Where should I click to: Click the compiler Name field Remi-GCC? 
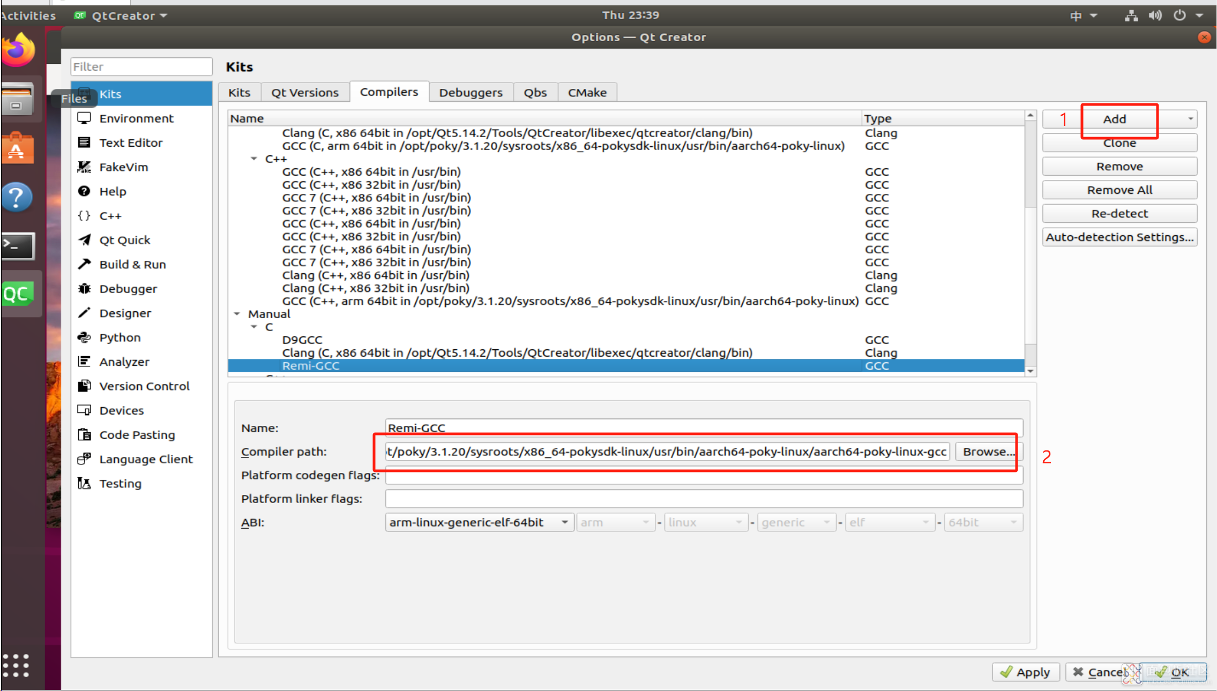click(x=704, y=428)
